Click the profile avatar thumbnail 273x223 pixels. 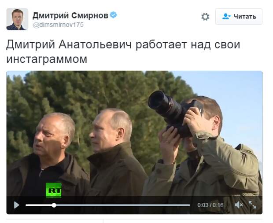click(x=17, y=19)
